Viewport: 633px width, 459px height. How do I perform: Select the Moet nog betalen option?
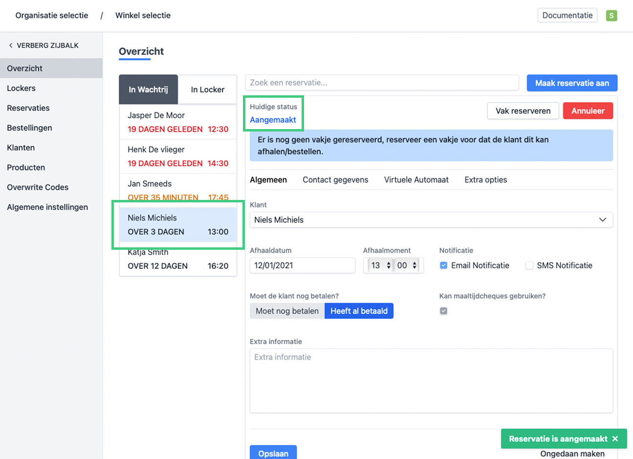(x=287, y=311)
